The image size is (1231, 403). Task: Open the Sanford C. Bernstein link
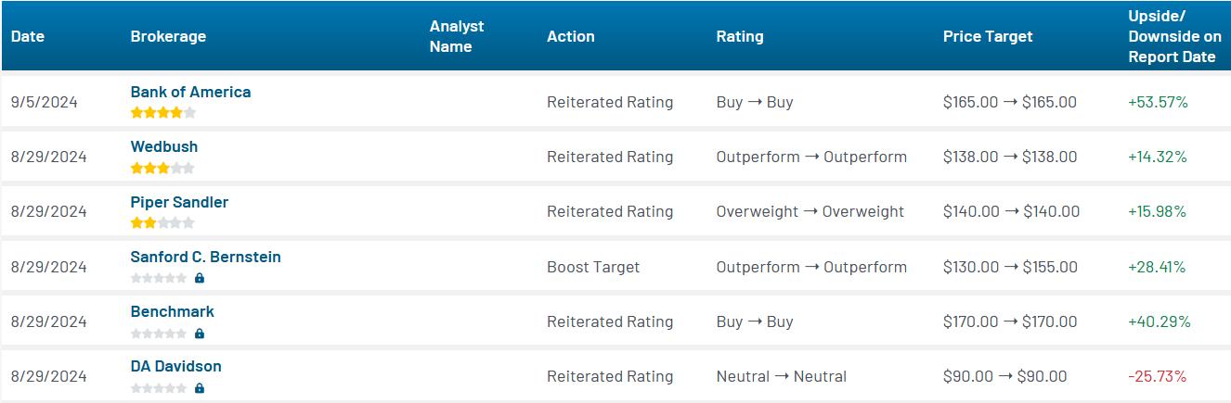[x=206, y=257]
